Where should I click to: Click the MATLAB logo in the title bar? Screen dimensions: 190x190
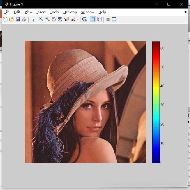coord(6,4)
